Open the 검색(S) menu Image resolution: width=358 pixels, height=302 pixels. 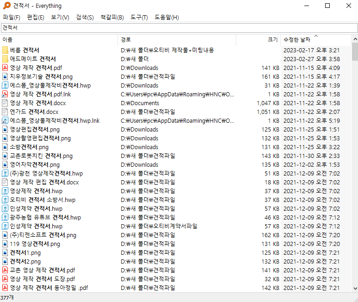pyautogui.click(x=85, y=18)
